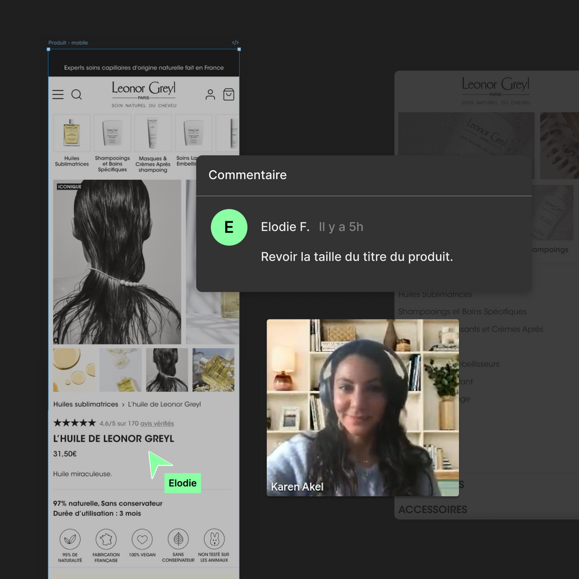Open the user account icon
The image size is (579, 579).
pos(210,94)
